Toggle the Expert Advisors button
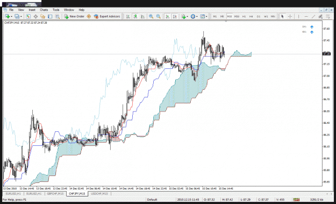This screenshot has width=336, height=204. coord(107,16)
